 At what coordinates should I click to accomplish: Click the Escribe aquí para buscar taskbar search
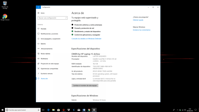pyautogui.click(x=23, y=110)
